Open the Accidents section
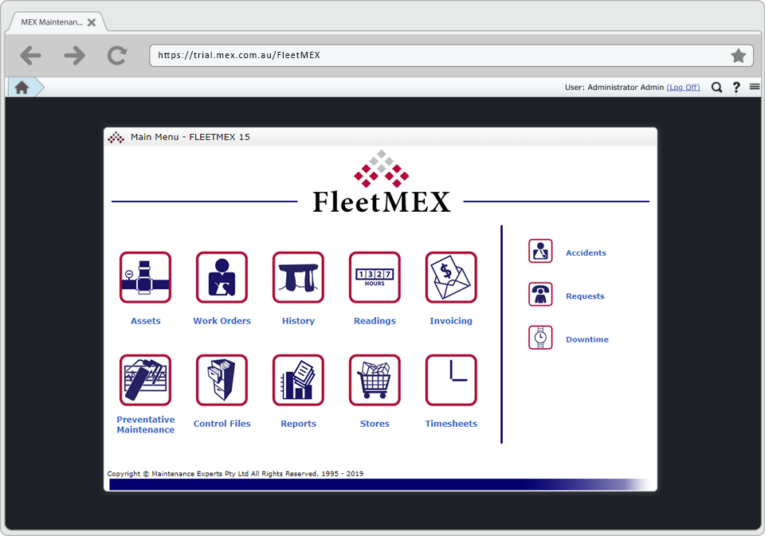This screenshot has height=536, width=765. (540, 250)
